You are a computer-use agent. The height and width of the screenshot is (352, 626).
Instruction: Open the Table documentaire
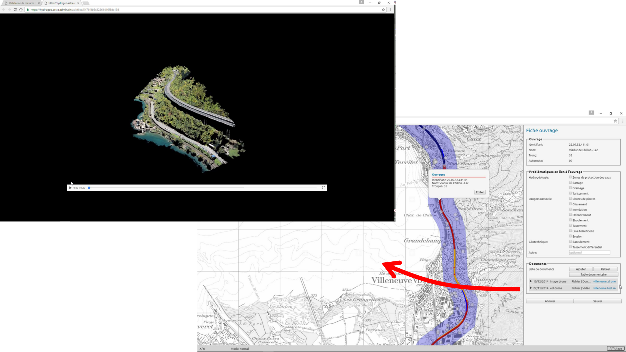point(593,274)
